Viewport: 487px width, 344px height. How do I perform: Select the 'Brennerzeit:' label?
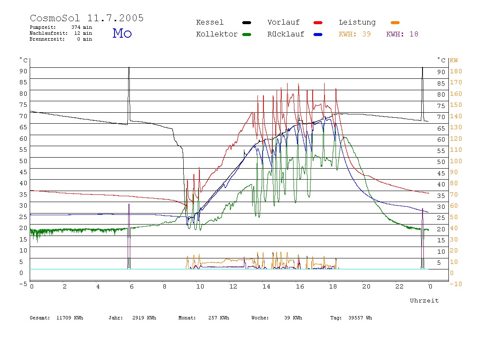coord(47,39)
